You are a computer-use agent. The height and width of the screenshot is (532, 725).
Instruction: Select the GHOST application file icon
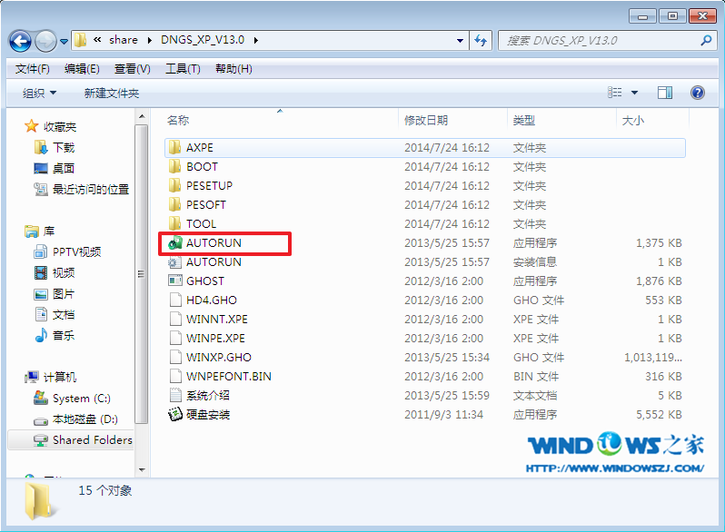pos(175,281)
